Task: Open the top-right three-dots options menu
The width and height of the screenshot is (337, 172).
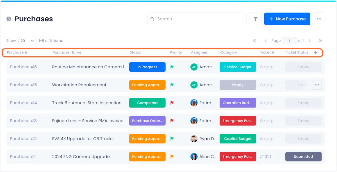Action: coord(319,19)
